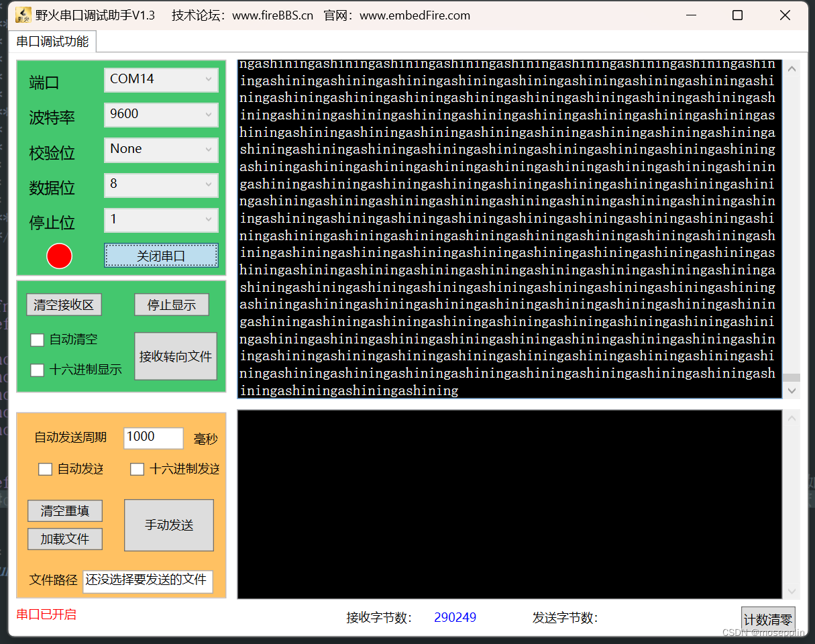Click the 手动发送 button
This screenshot has width=815, height=644.
tap(169, 525)
